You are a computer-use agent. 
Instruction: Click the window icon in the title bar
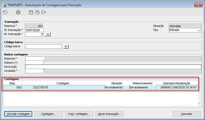(4, 5)
